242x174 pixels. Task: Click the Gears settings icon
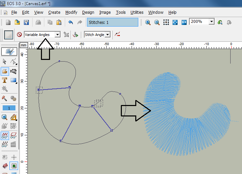coord(13,98)
